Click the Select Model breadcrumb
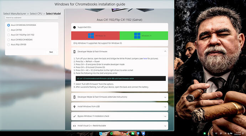This screenshot has height=136, width=246. click(53, 14)
